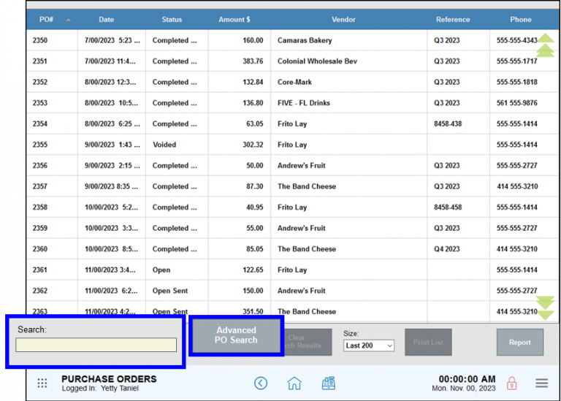
Task: Select PO 2360 row number
Action: tap(40, 249)
